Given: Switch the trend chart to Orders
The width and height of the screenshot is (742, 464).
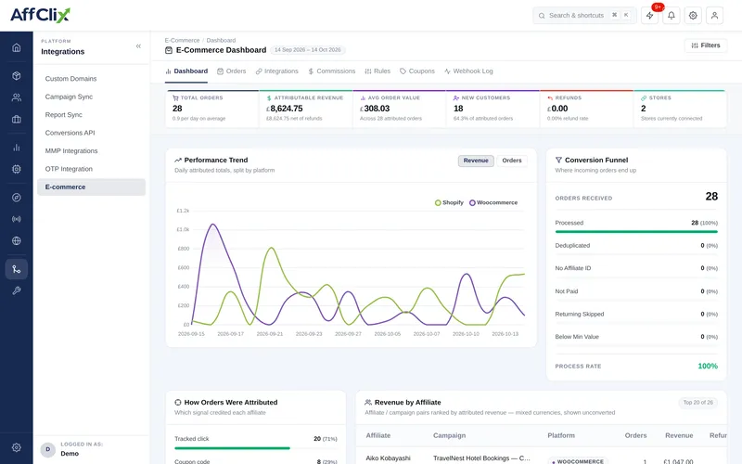Looking at the screenshot, I should [512, 161].
